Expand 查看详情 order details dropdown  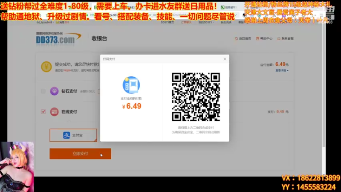click(282, 70)
